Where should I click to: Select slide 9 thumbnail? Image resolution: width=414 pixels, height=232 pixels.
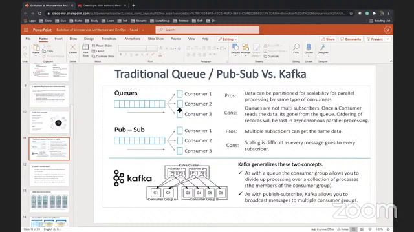coord(49,96)
